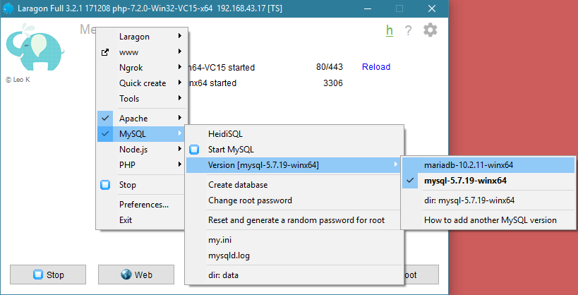
Task: Expand the Version submenu arrow
Action: coord(396,164)
